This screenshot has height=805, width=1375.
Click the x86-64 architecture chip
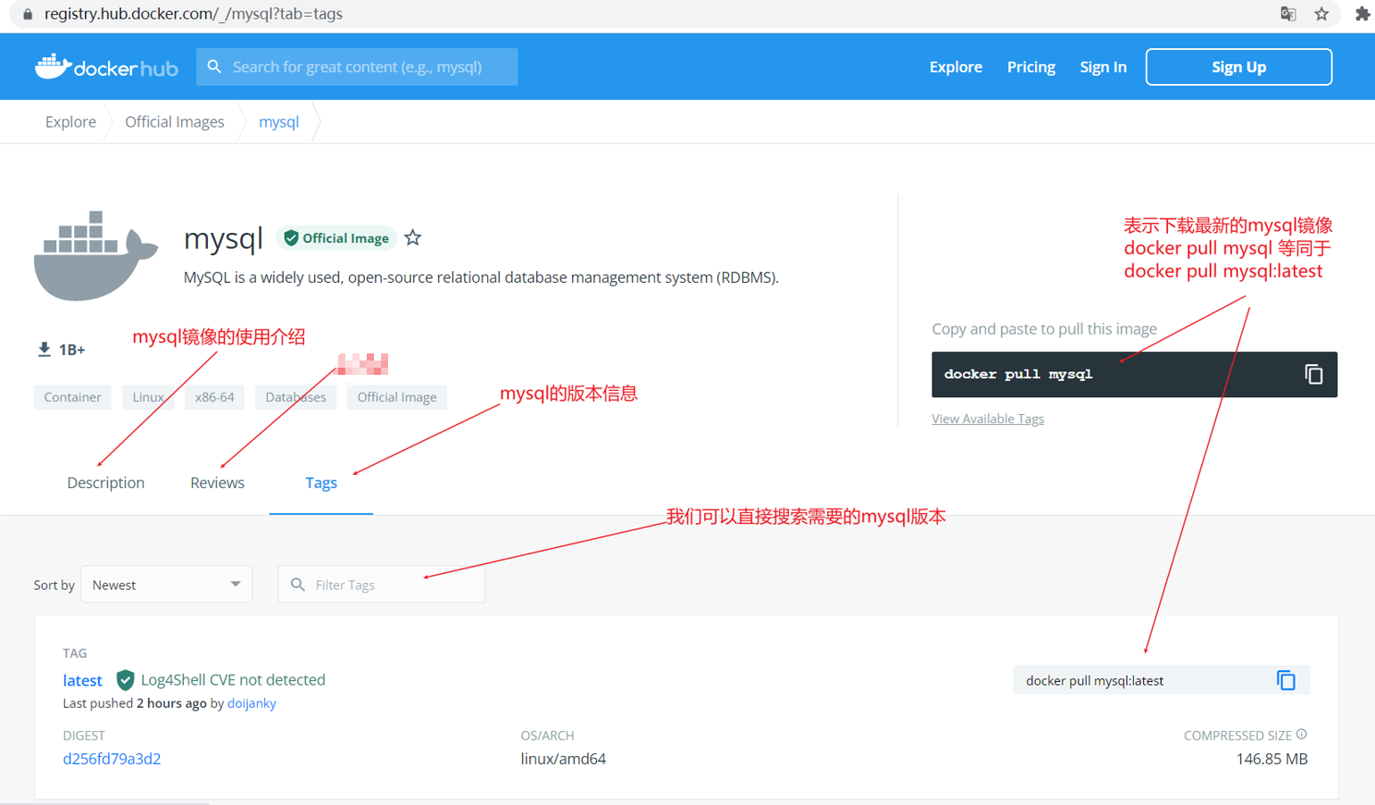[214, 397]
